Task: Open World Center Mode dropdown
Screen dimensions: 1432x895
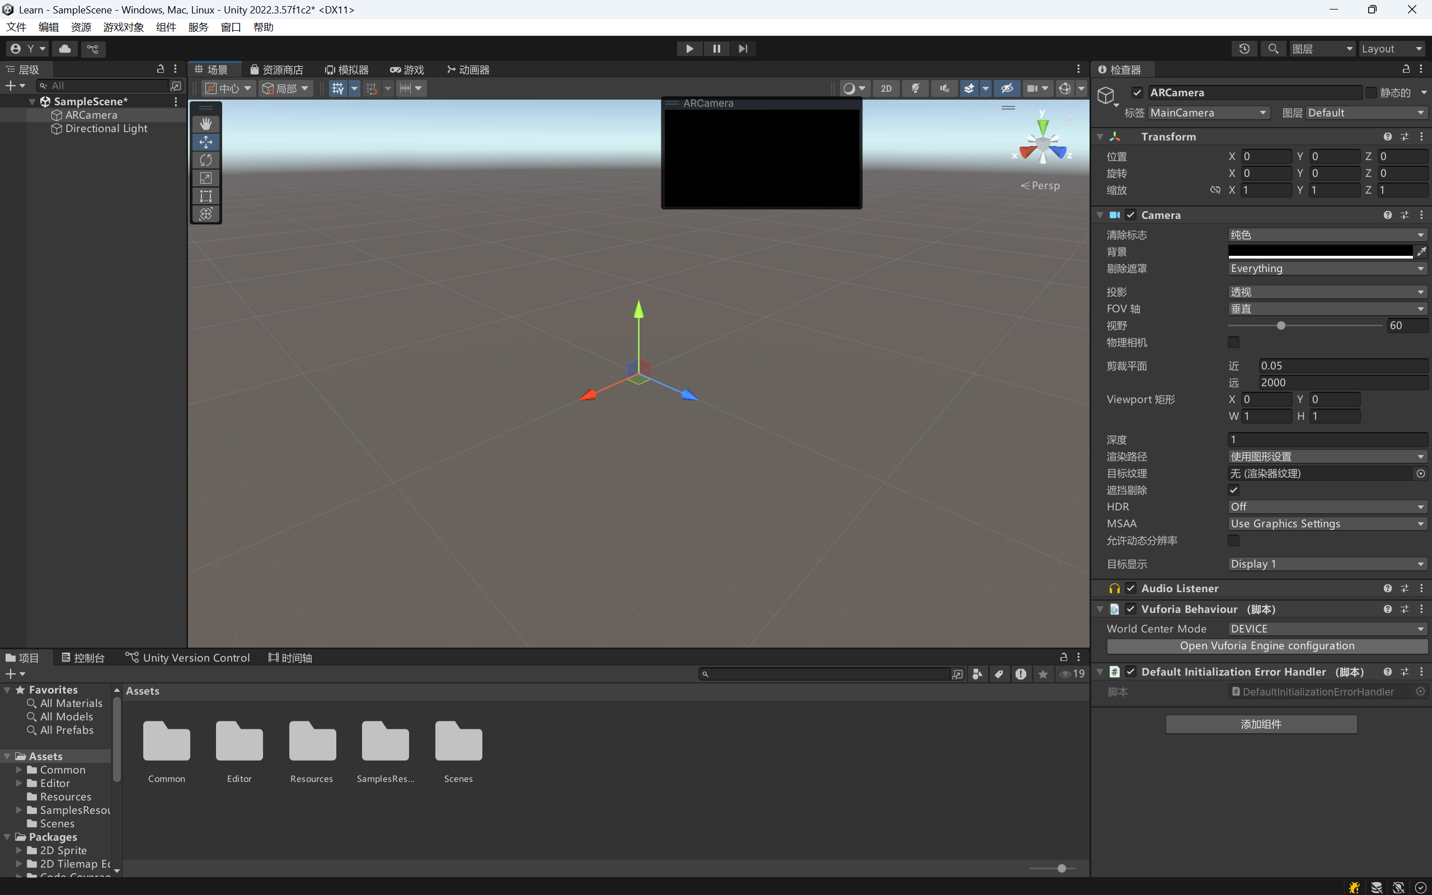Action: click(1326, 629)
